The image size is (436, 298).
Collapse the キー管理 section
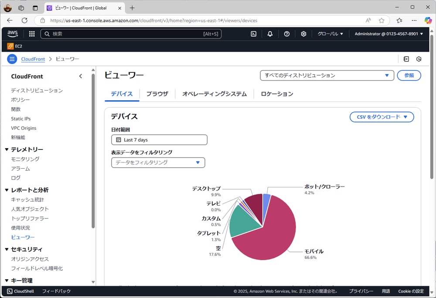[x=7, y=281]
